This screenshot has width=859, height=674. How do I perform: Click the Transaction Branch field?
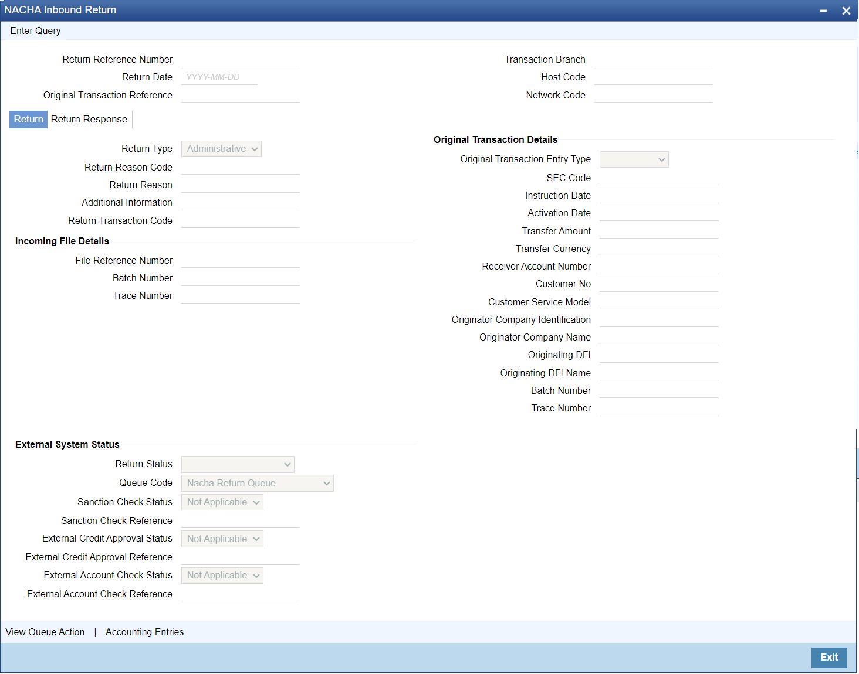click(654, 60)
